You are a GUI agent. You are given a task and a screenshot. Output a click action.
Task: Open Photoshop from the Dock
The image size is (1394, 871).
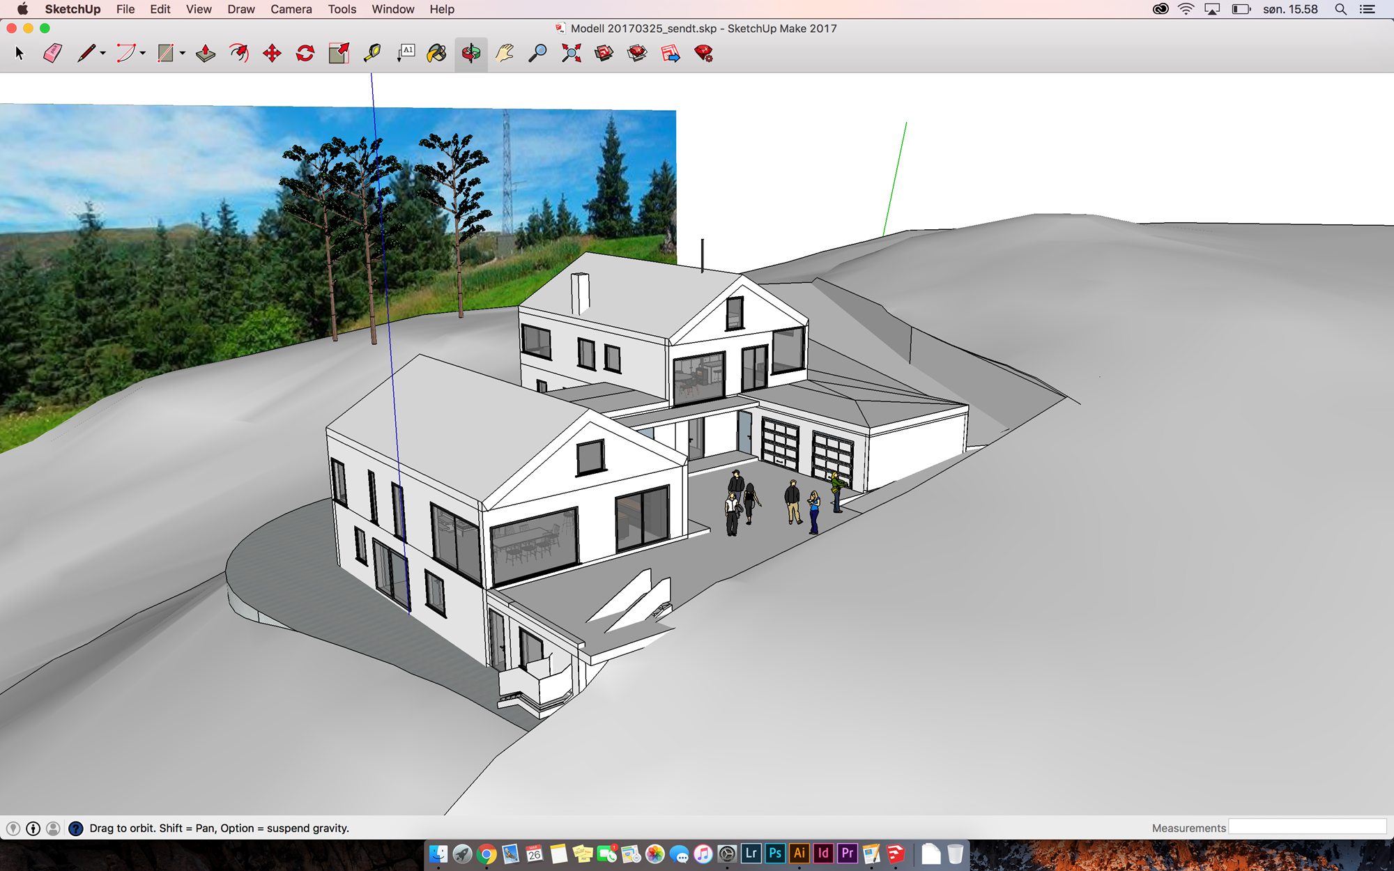click(775, 853)
